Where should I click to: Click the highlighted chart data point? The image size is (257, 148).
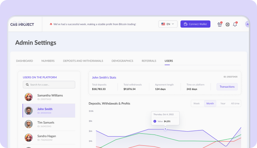click(x=165, y=129)
